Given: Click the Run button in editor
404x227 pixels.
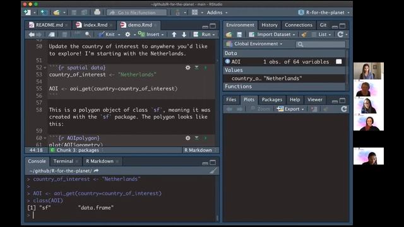Looking at the screenshot, I should pos(203,35).
